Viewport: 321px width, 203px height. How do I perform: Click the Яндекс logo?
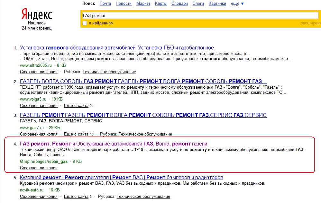[37, 14]
